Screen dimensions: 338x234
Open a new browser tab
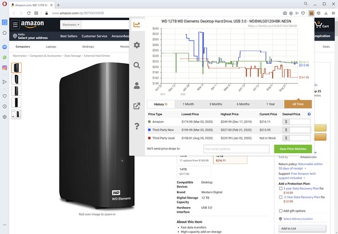coord(58,5)
